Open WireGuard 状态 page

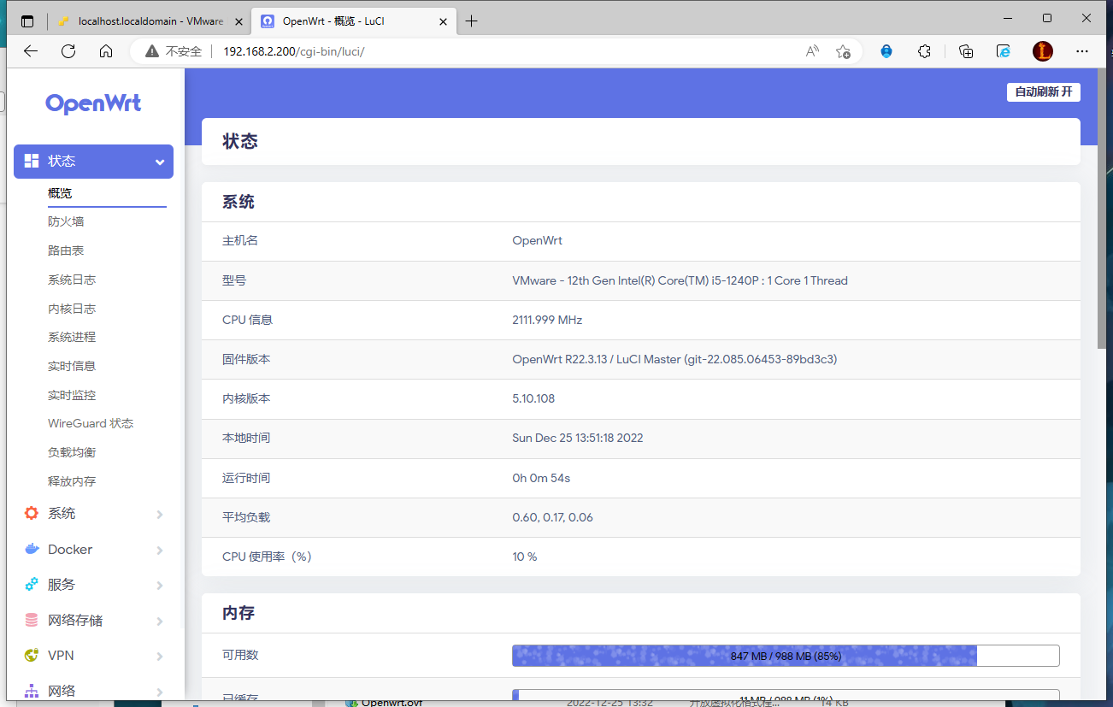(x=91, y=423)
